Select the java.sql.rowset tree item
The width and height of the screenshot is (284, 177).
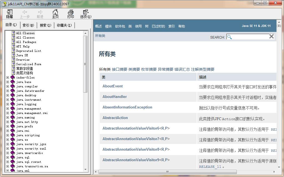coord(29,162)
